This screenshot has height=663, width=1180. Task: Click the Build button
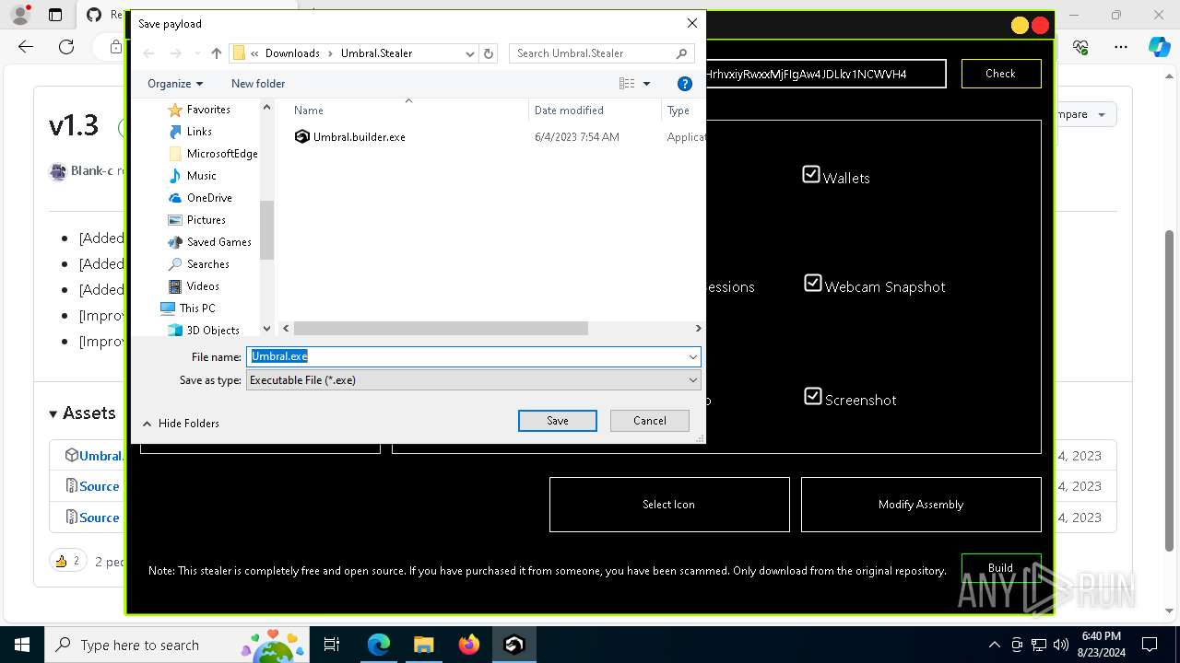pos(1001,568)
